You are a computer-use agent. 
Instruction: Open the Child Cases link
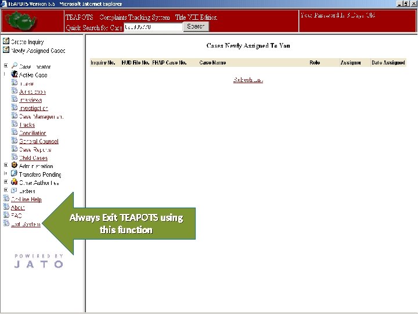pos(33,158)
